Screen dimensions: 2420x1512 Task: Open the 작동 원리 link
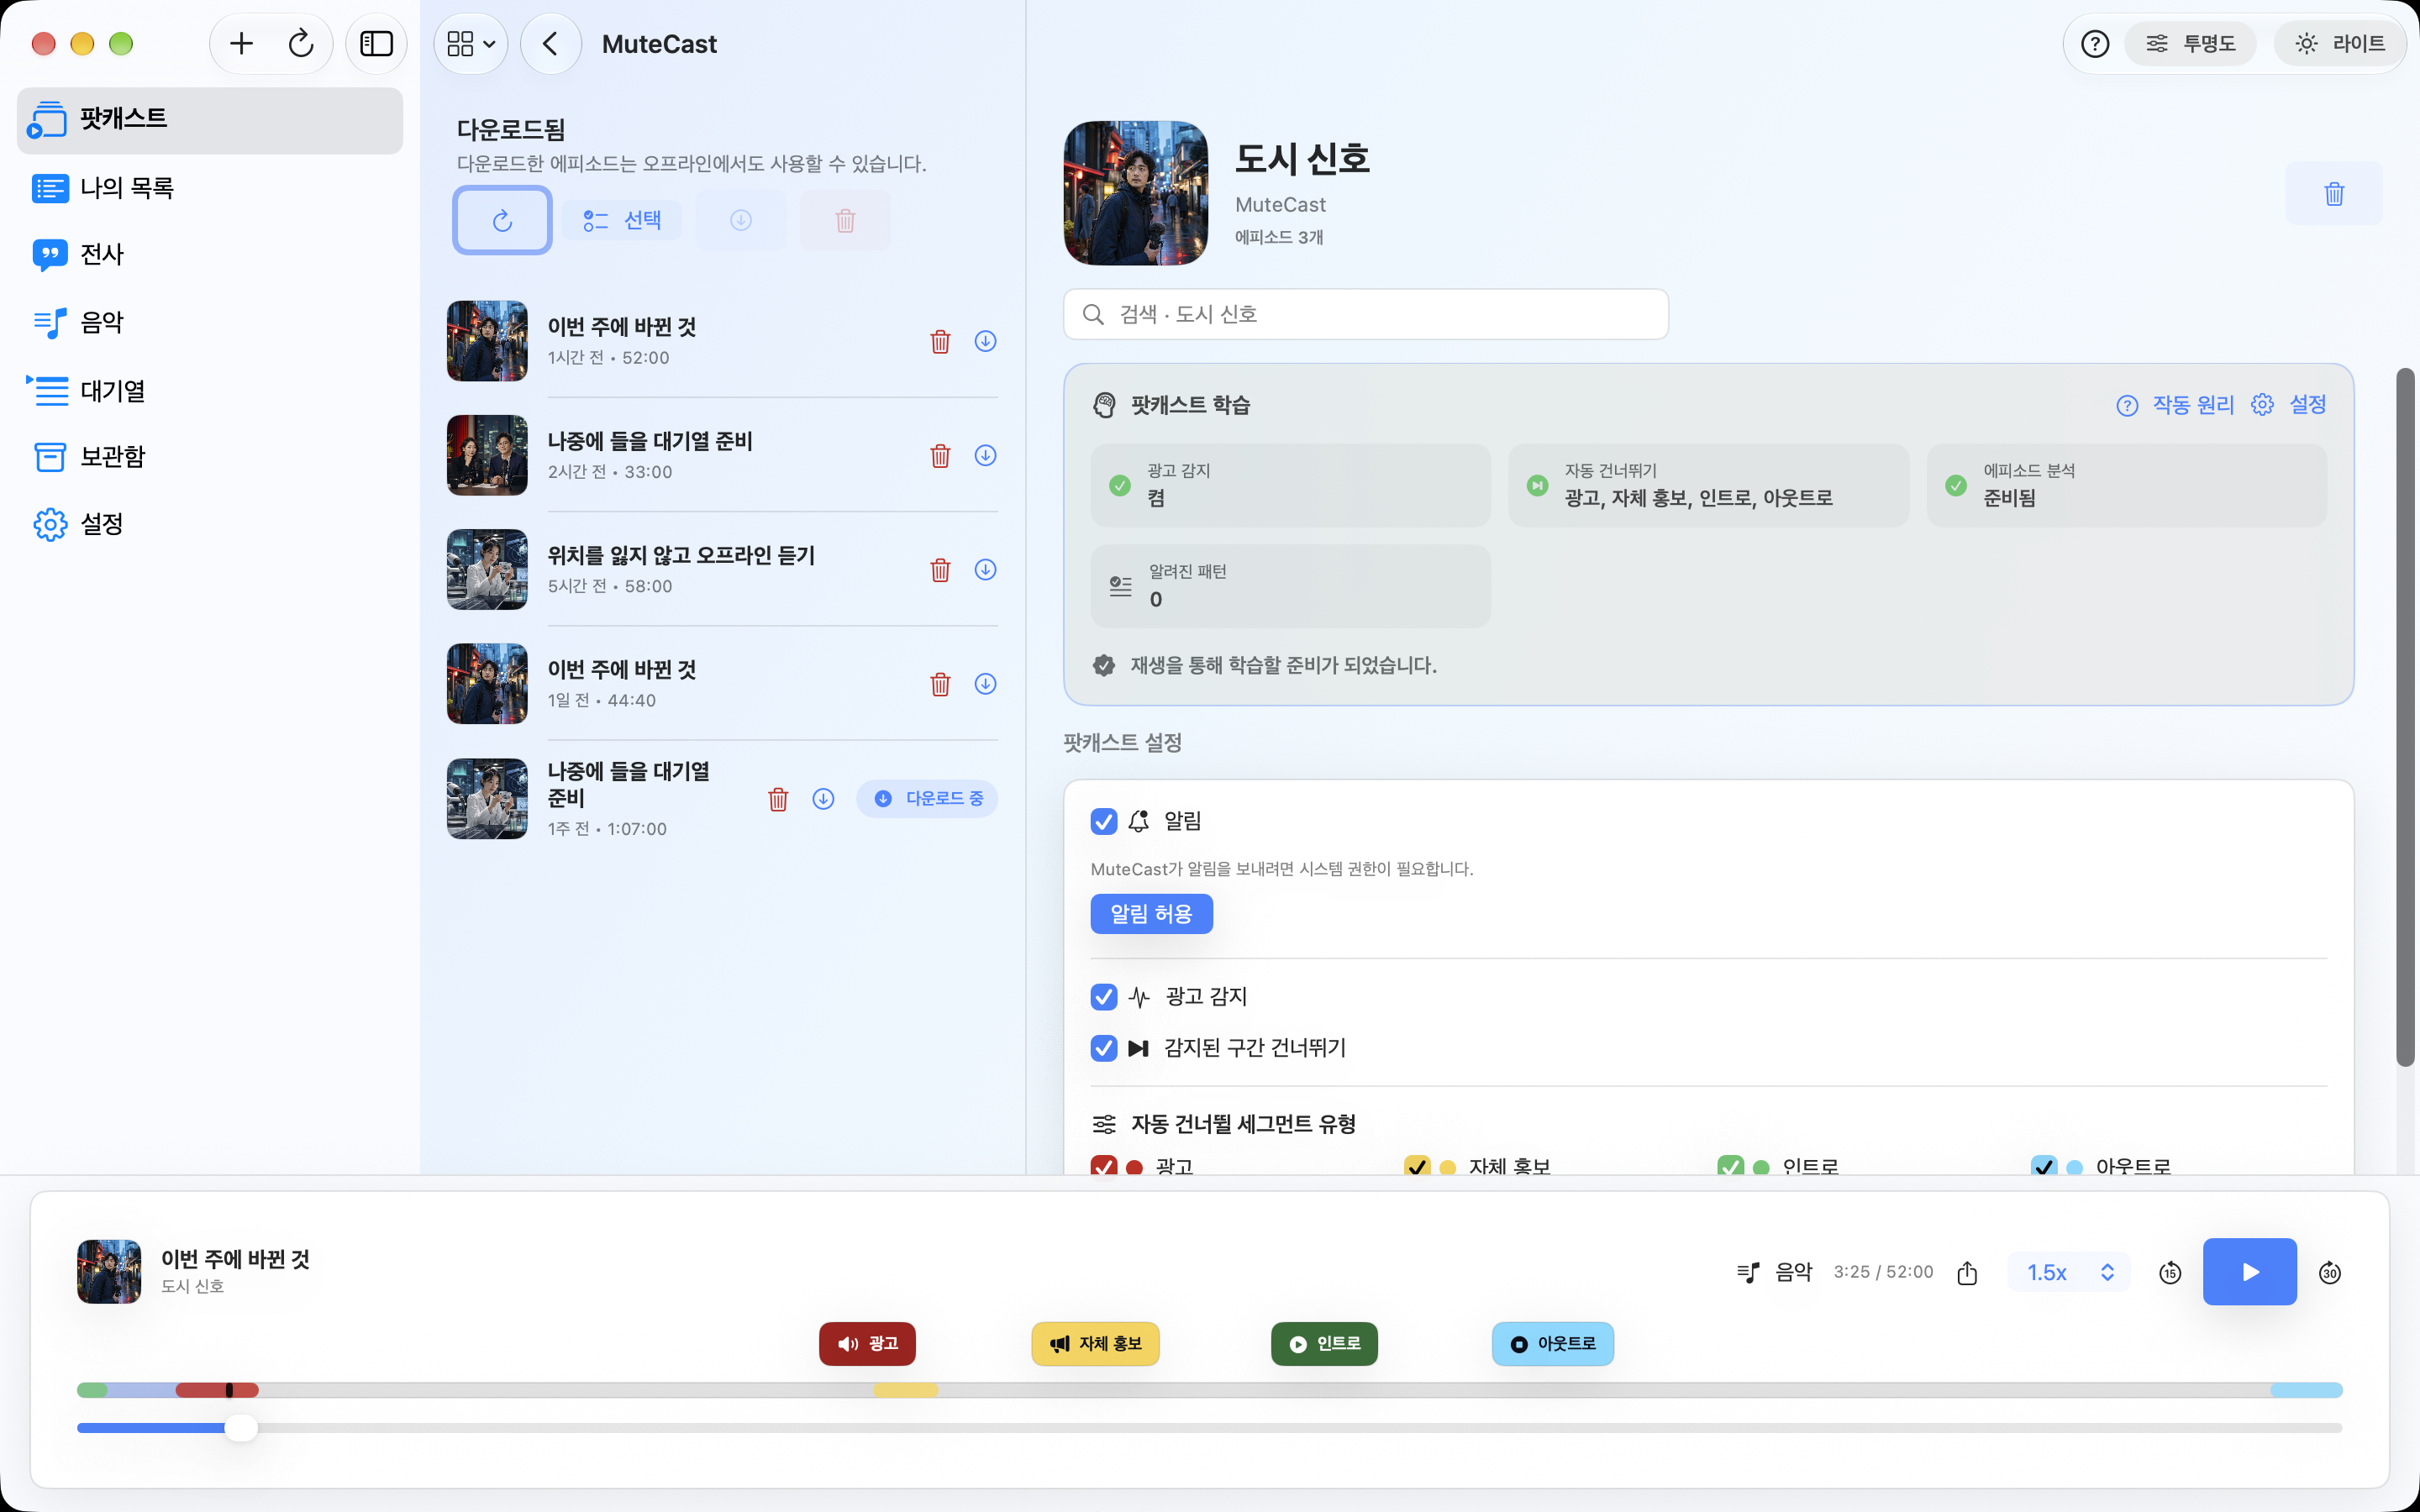(x=2175, y=405)
